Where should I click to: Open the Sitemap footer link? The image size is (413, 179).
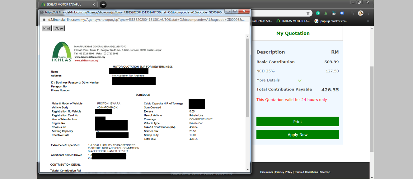point(325,172)
